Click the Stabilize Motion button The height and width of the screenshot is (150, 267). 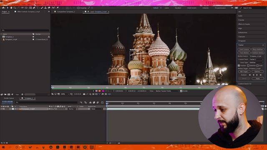click(x=258, y=53)
